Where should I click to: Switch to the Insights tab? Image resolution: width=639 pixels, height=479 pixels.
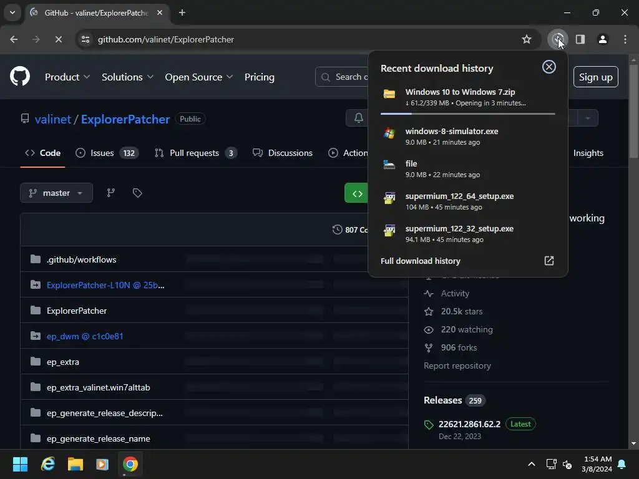pyautogui.click(x=588, y=153)
